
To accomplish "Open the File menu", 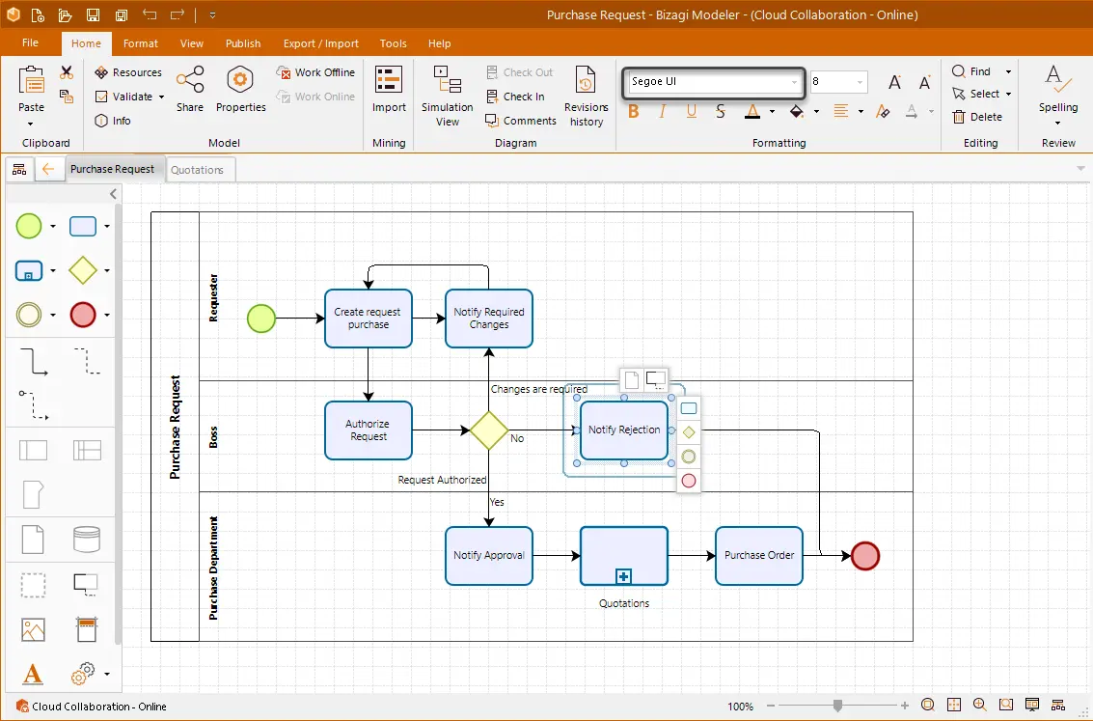I will [30, 42].
